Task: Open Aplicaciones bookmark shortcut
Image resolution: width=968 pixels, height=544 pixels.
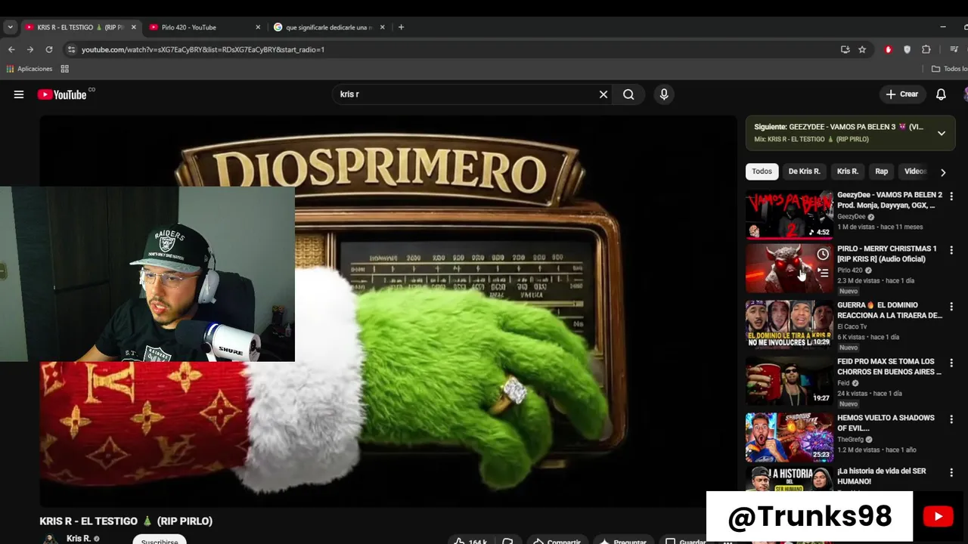Action: (x=29, y=69)
